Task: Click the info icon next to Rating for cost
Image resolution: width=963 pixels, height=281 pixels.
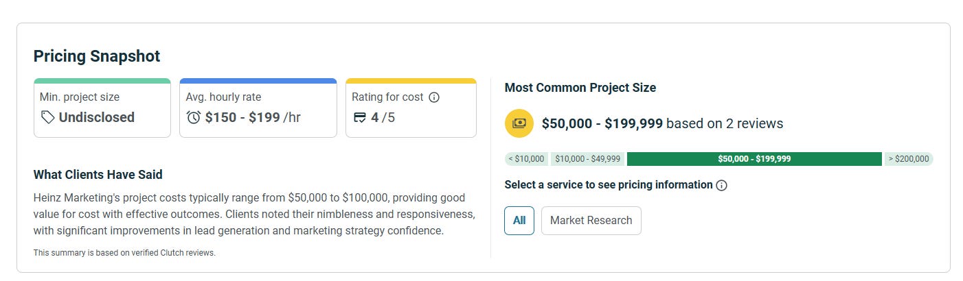Action: click(x=434, y=97)
